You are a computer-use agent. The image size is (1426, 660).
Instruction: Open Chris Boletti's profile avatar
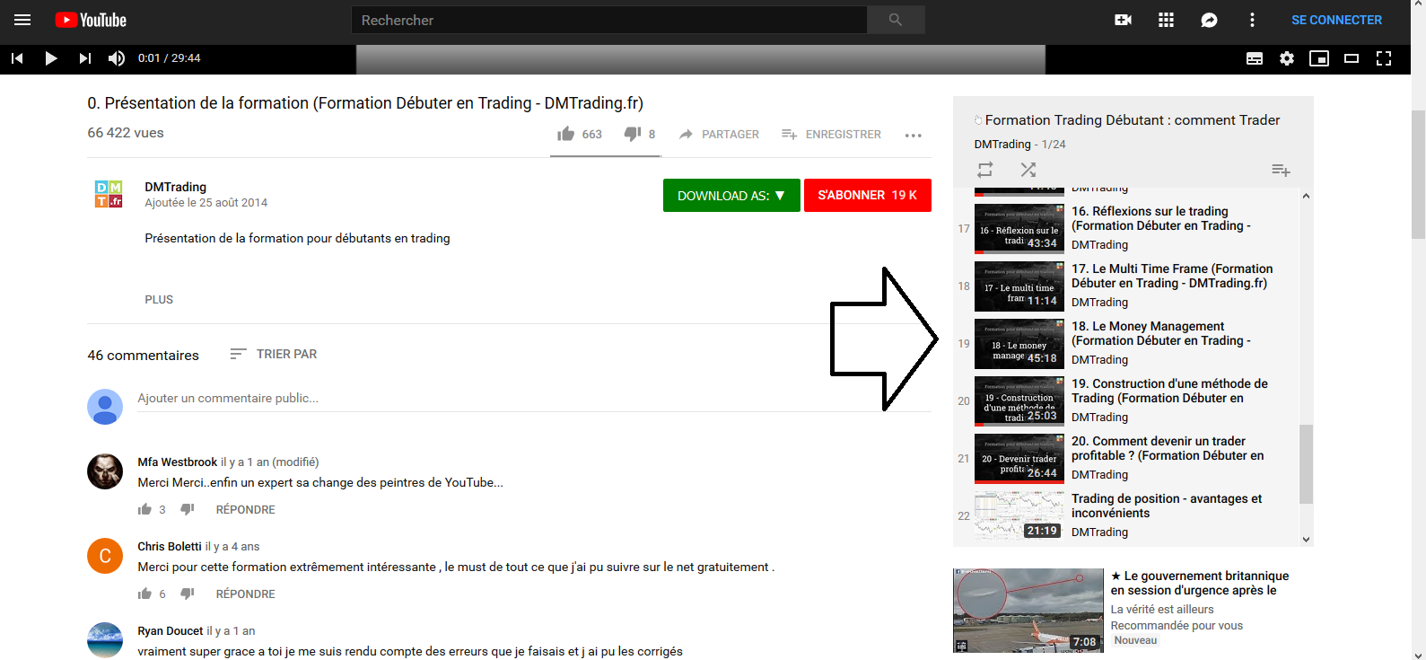(x=105, y=556)
